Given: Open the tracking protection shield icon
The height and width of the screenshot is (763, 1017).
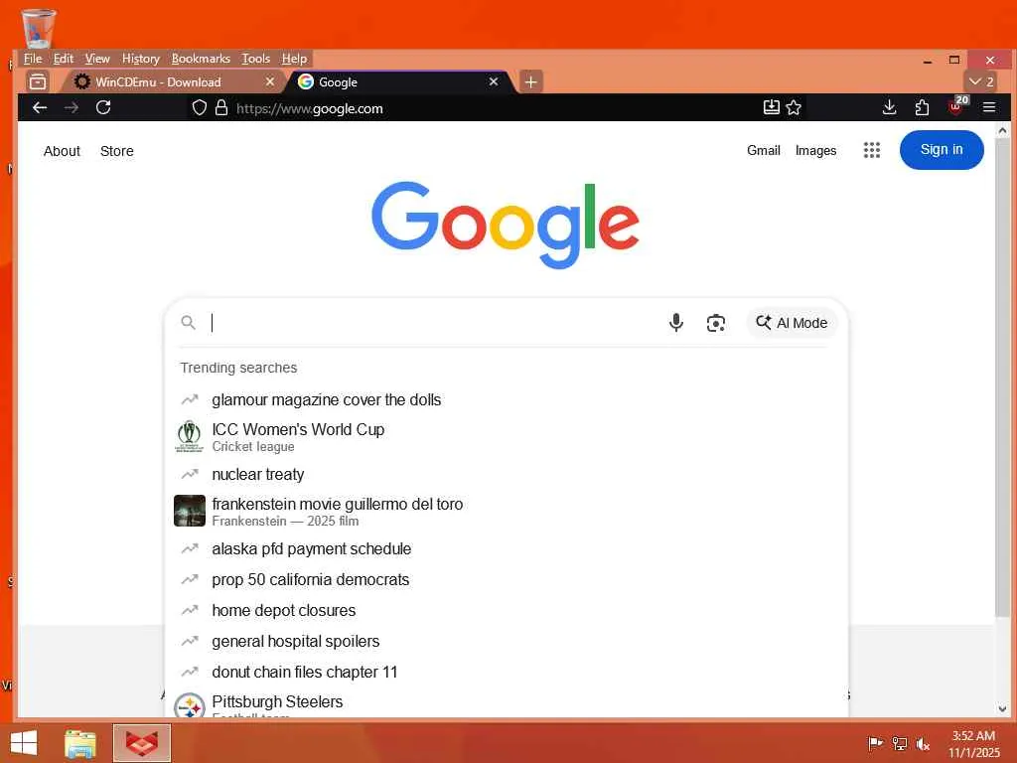Looking at the screenshot, I should (200, 107).
